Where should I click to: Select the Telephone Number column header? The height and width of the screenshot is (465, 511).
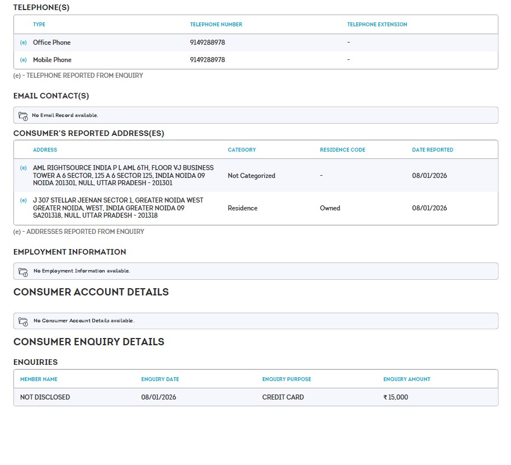[x=216, y=25]
